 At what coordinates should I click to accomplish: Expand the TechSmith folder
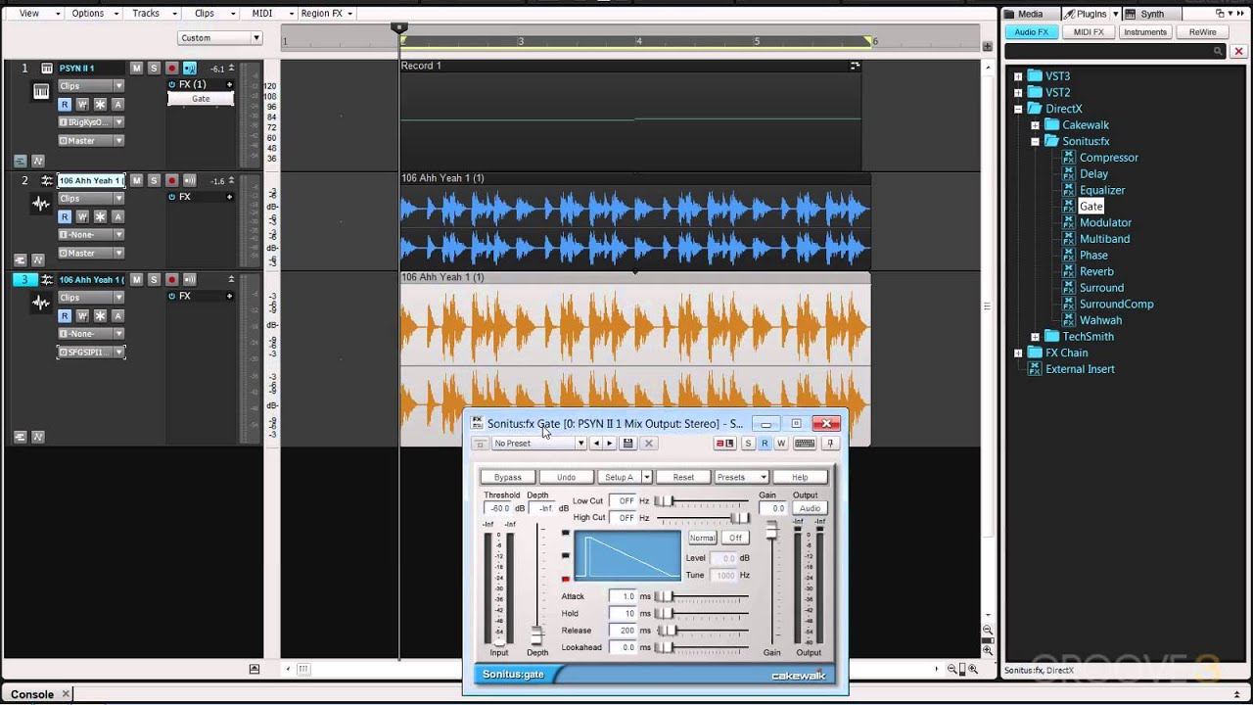coord(1035,337)
